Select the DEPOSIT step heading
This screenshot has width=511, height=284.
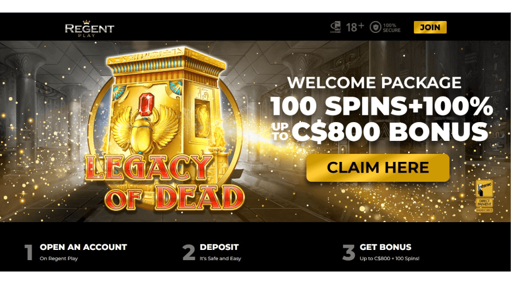click(x=219, y=247)
